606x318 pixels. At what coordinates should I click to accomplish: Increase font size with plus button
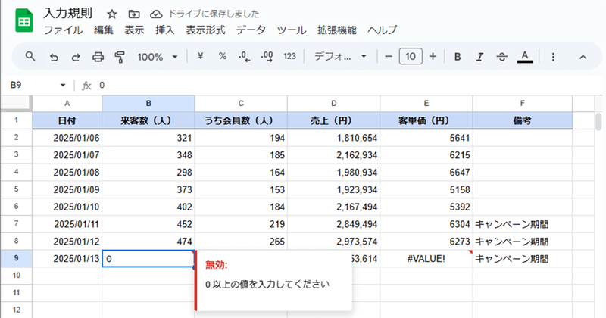point(433,57)
